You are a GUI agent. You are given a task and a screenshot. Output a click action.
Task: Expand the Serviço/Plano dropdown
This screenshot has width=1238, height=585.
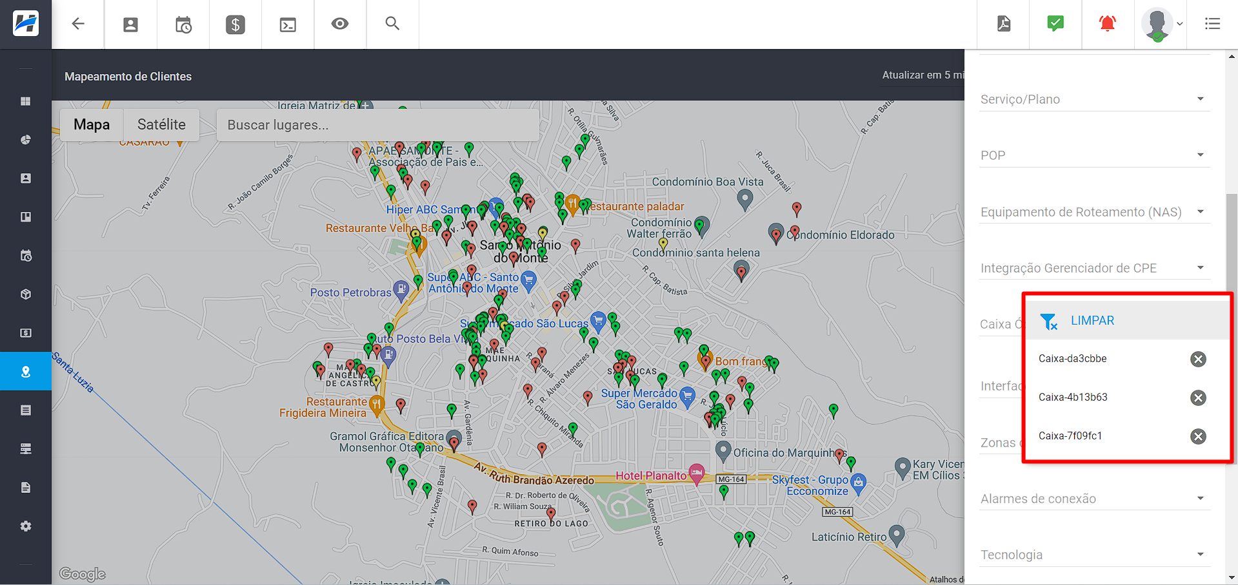pos(1094,99)
